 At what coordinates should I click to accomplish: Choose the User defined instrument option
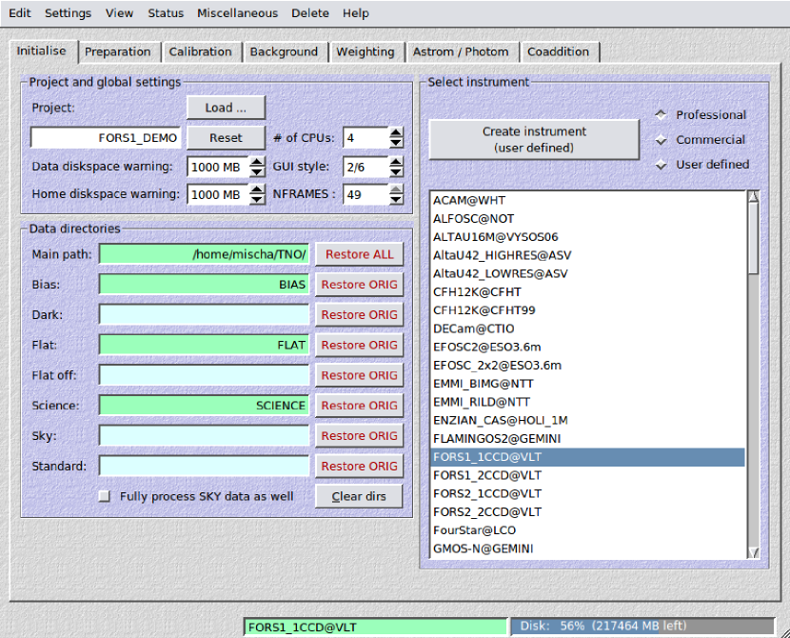(662, 165)
